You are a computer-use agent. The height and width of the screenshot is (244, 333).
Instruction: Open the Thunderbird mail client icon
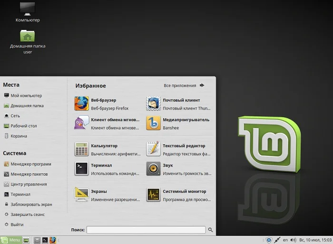coord(153,103)
